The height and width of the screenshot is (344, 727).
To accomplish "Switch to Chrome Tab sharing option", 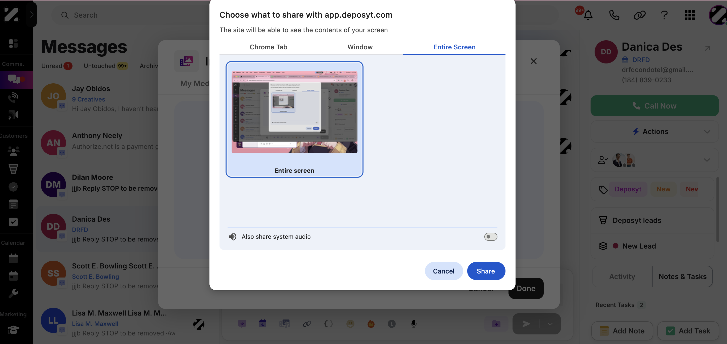I will [268, 47].
